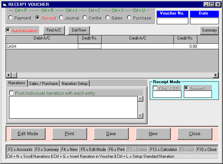Click grid horizontal scrollbar right arrow
Viewport: 223px width, 164px height.
pos(216,75)
